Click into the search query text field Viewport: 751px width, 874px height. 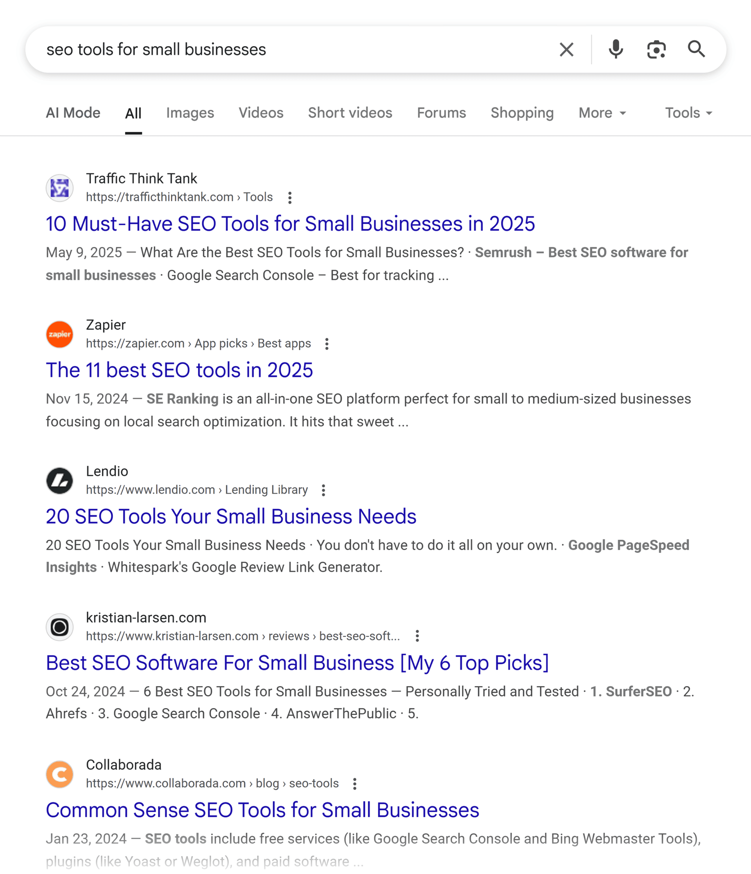295,50
